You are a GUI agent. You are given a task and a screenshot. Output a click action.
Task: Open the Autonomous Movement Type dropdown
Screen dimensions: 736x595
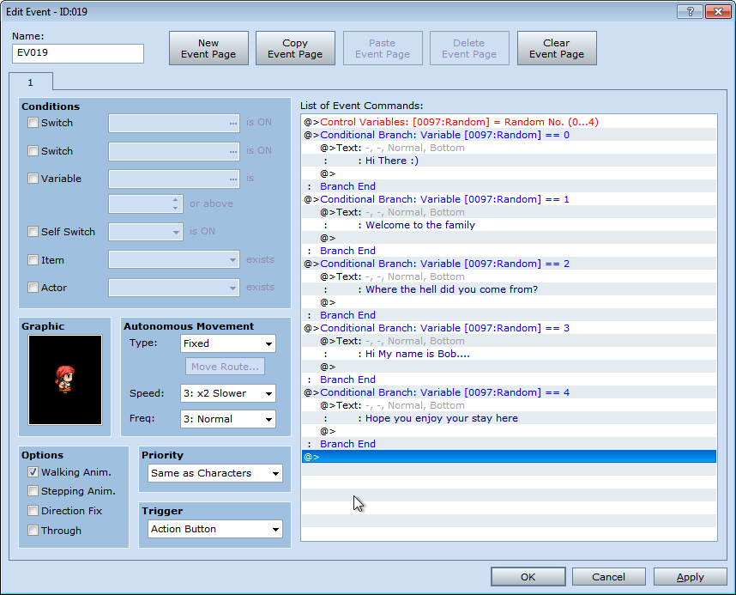tap(227, 343)
